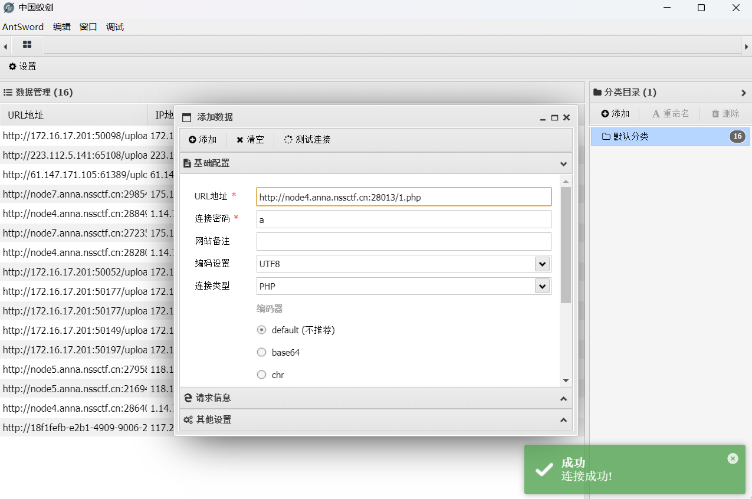Image resolution: width=752 pixels, height=499 pixels.
Task: Maximize the 中国蚁剑 window
Action: (x=701, y=8)
